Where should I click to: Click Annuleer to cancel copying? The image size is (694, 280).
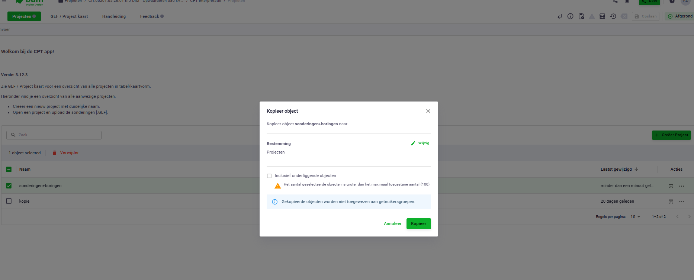pyautogui.click(x=392, y=223)
